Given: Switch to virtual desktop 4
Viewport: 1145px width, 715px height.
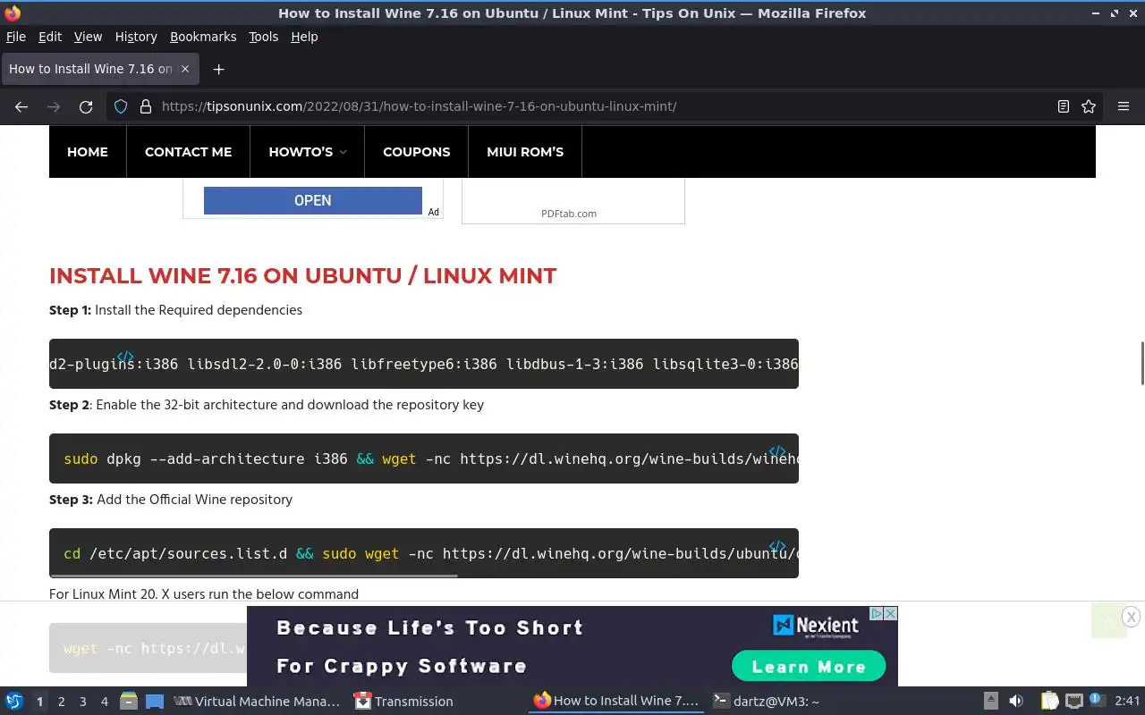Looking at the screenshot, I should click(104, 702).
